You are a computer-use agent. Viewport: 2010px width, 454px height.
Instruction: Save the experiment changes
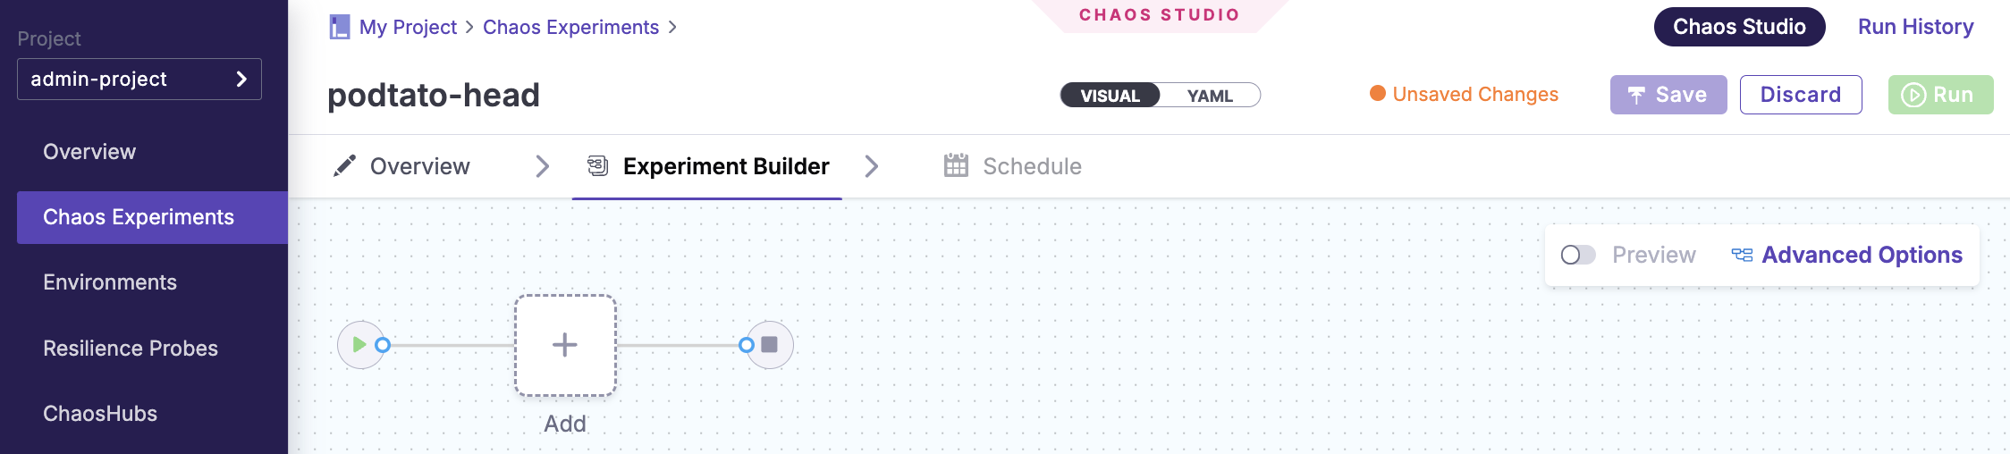(1668, 95)
